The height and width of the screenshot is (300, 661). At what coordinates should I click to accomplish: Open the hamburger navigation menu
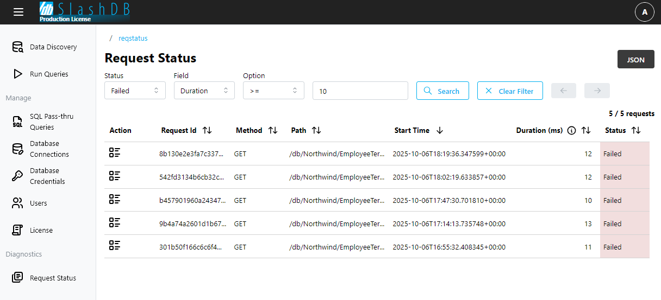[18, 12]
